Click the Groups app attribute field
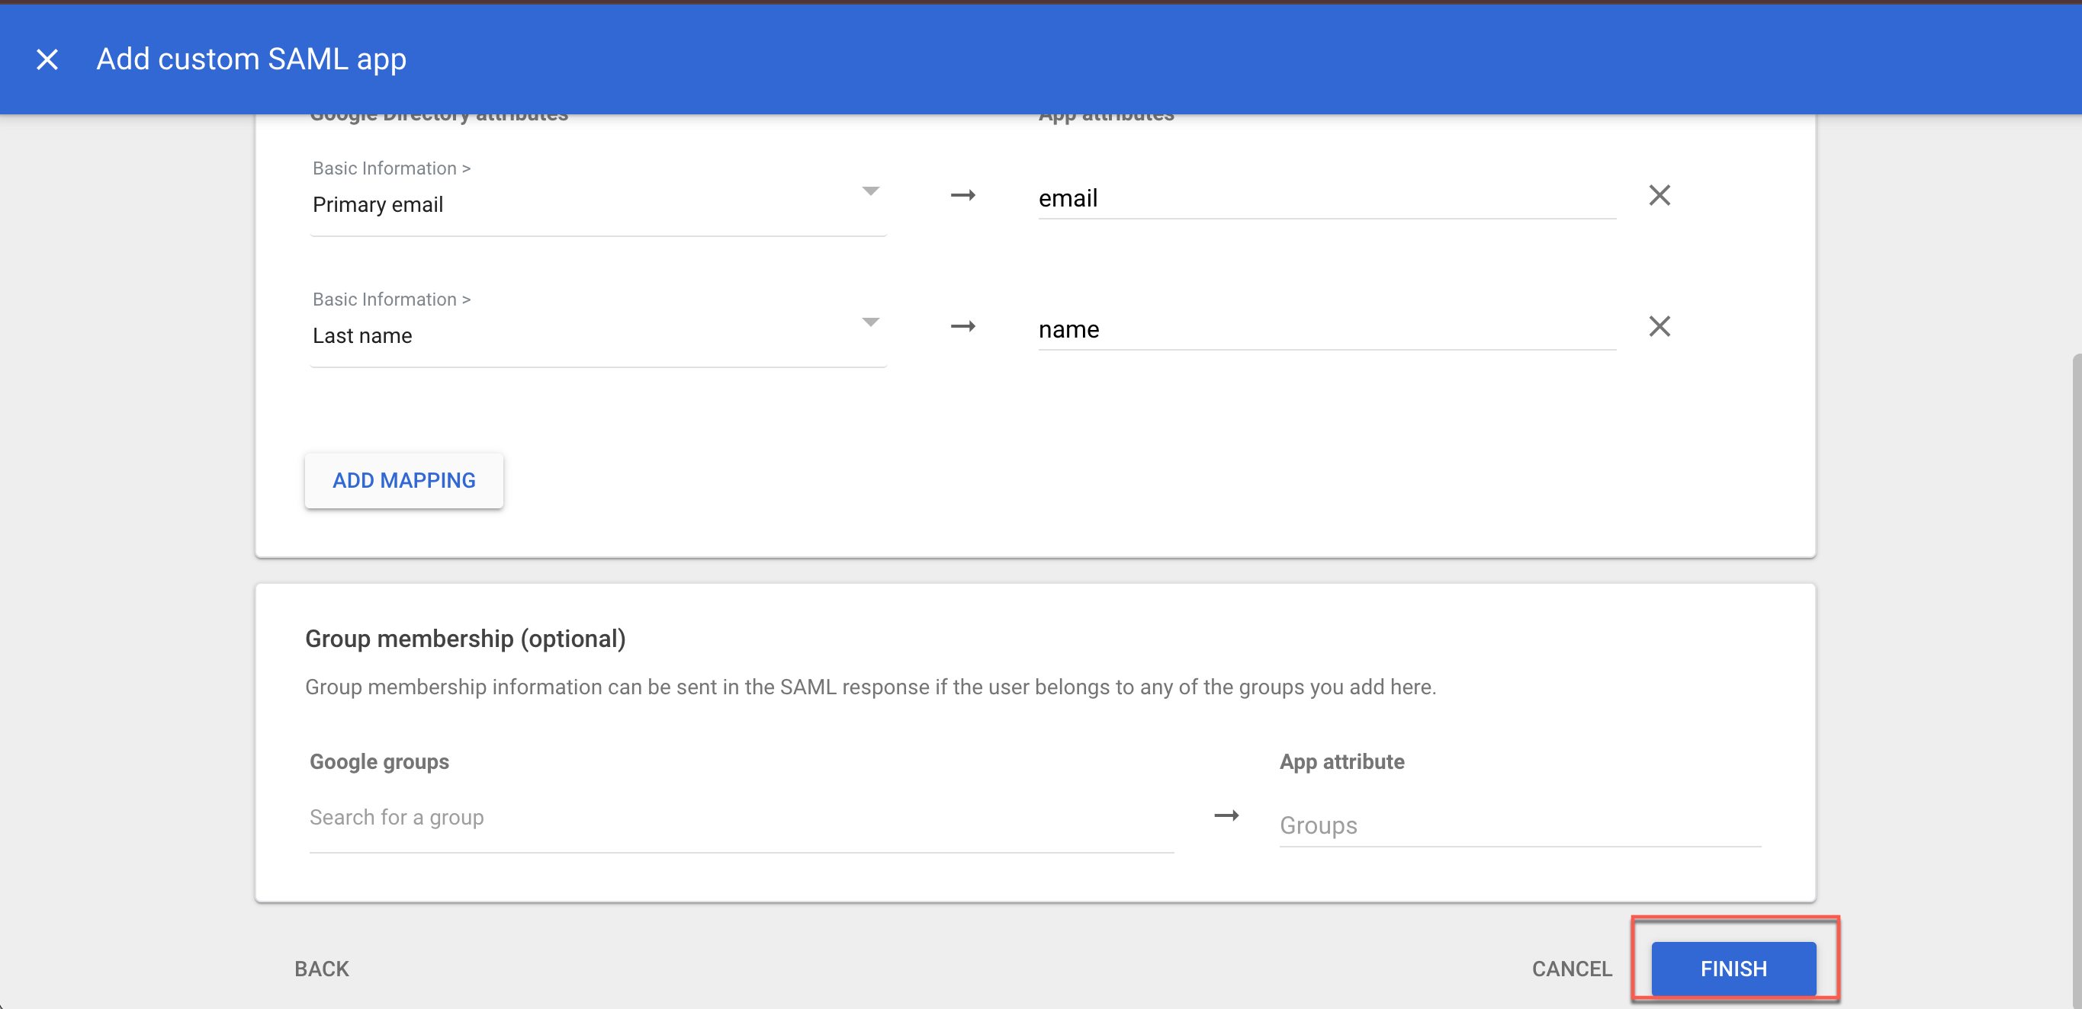The image size is (2082, 1009). pyautogui.click(x=1518, y=825)
